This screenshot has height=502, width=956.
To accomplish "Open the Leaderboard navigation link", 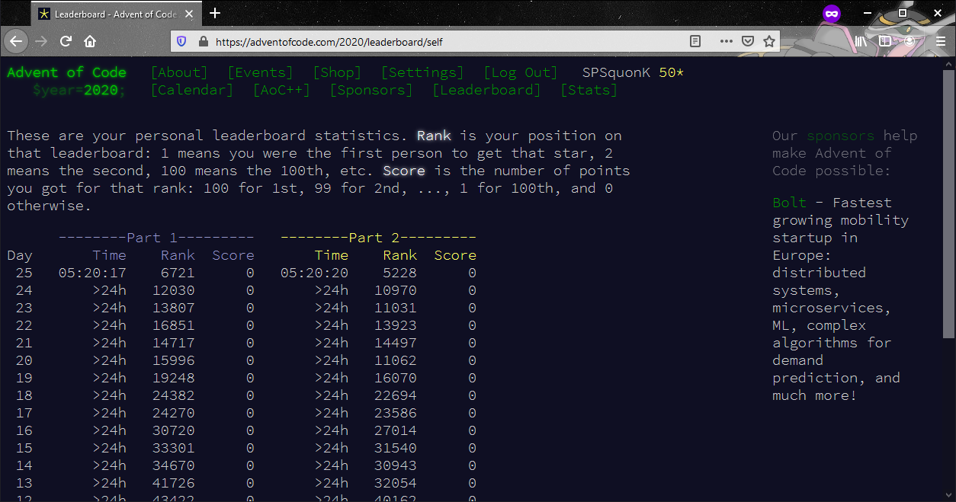I will 486,90.
